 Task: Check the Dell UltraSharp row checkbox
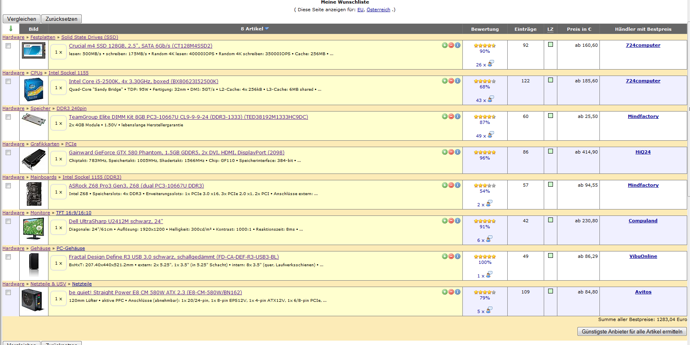8,221
